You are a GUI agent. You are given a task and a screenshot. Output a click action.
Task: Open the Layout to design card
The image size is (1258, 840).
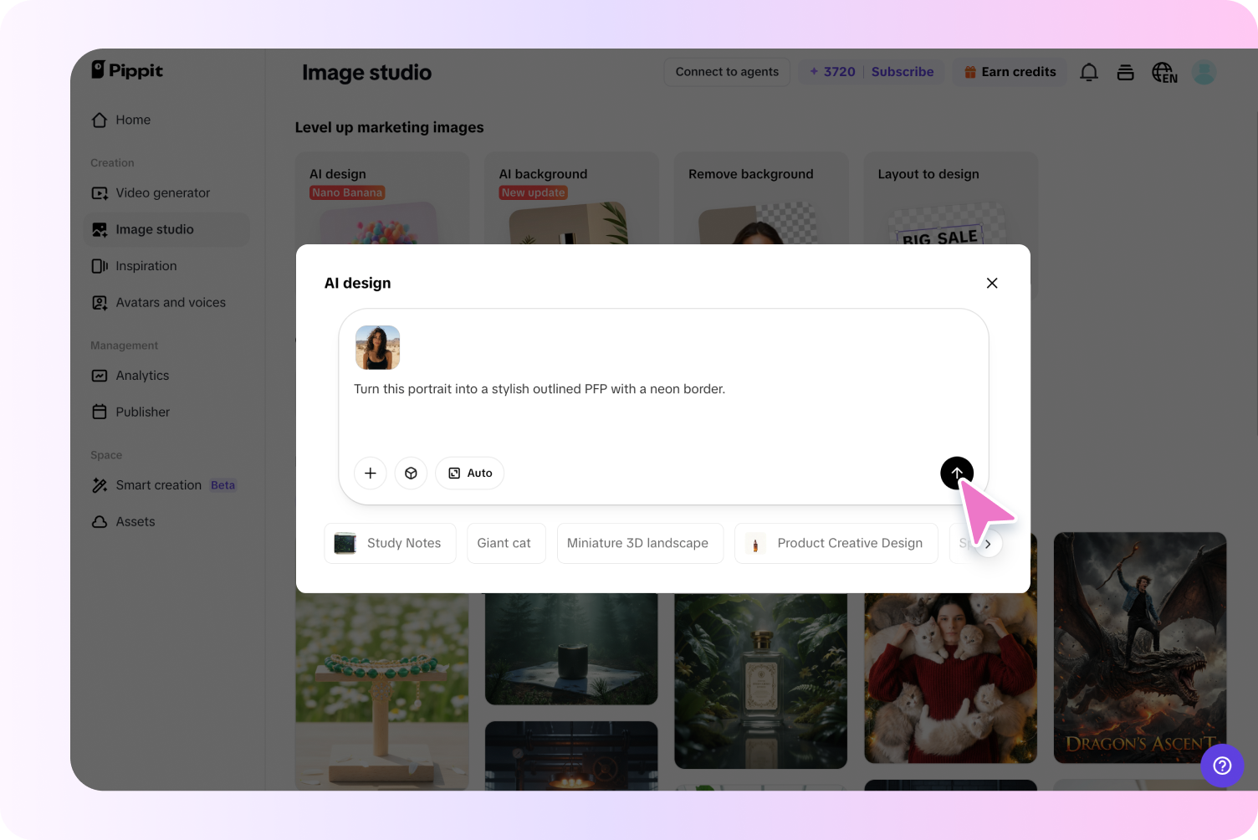coord(951,198)
